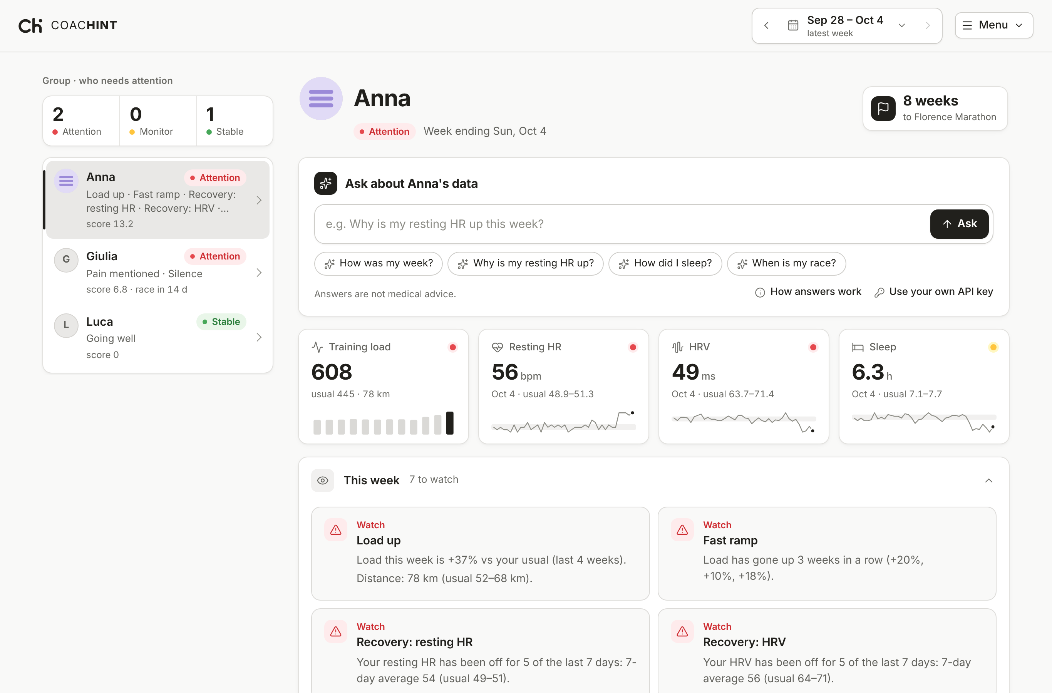1052x693 pixels.
Task: Choose the 'How did I sleep?' suggestion
Action: 665,263
